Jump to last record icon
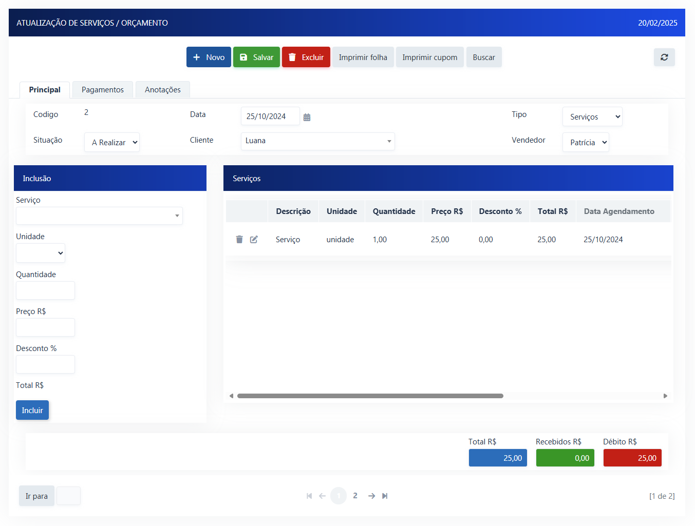The height and width of the screenshot is (526, 695). point(385,496)
